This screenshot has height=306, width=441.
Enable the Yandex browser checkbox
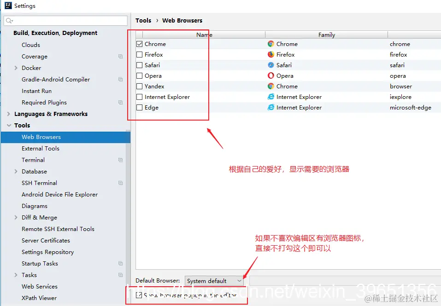(139, 86)
